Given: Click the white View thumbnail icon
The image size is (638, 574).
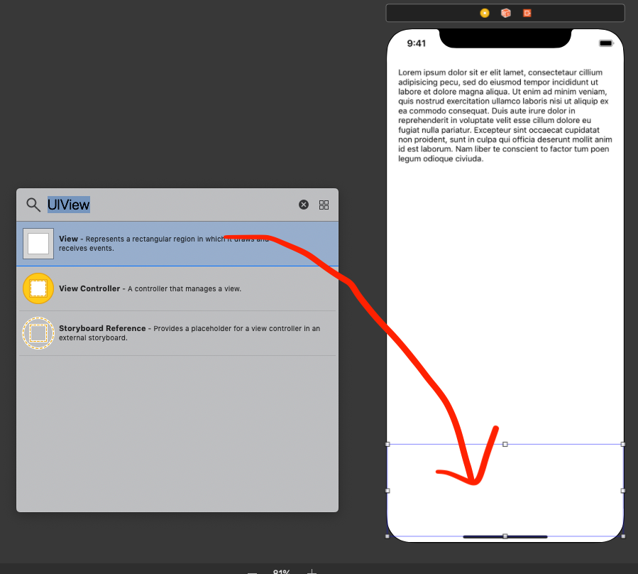Looking at the screenshot, I should (x=38, y=244).
